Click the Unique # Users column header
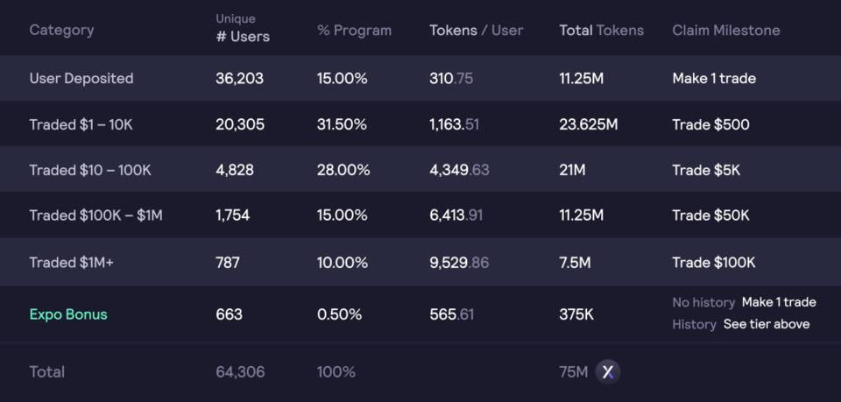This screenshot has height=402, width=841. (x=243, y=28)
